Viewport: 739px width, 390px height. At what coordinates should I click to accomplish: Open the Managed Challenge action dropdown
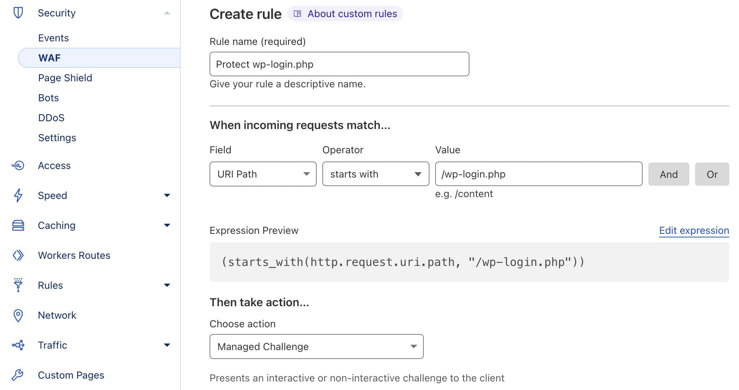(316, 347)
